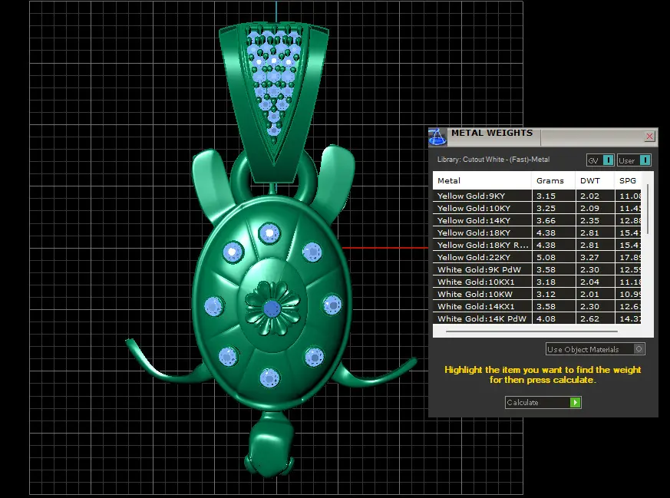Click the SPG column header
The width and height of the screenshot is (670, 498).
(x=628, y=180)
